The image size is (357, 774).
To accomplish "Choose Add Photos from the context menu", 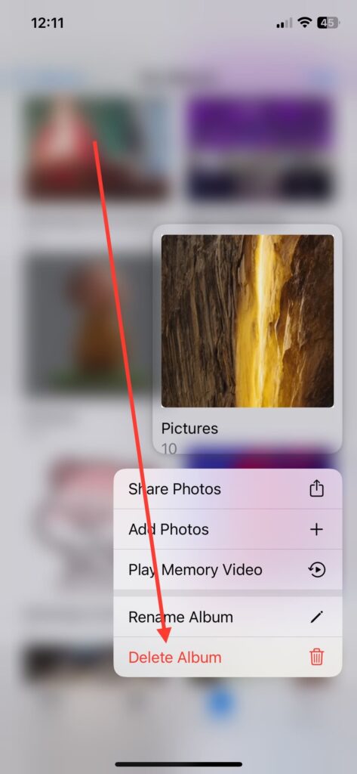I will [228, 529].
